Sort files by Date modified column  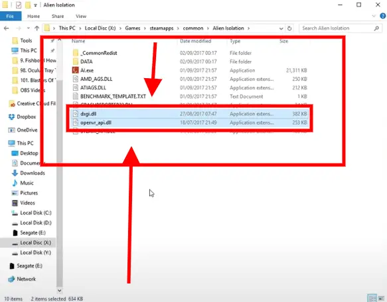click(x=195, y=41)
